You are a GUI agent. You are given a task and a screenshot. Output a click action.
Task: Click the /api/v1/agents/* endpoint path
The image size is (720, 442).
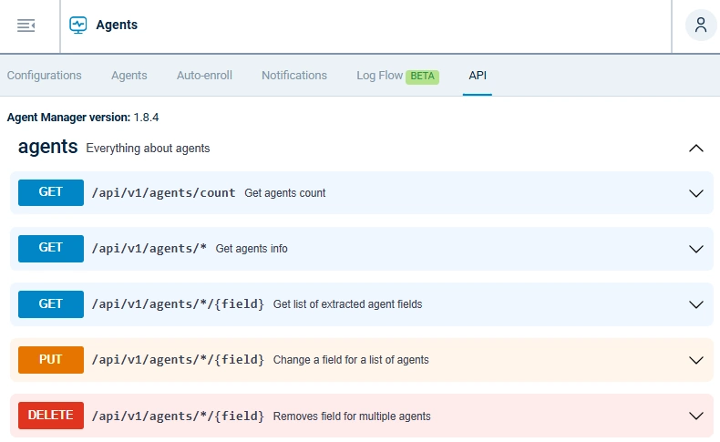click(149, 249)
